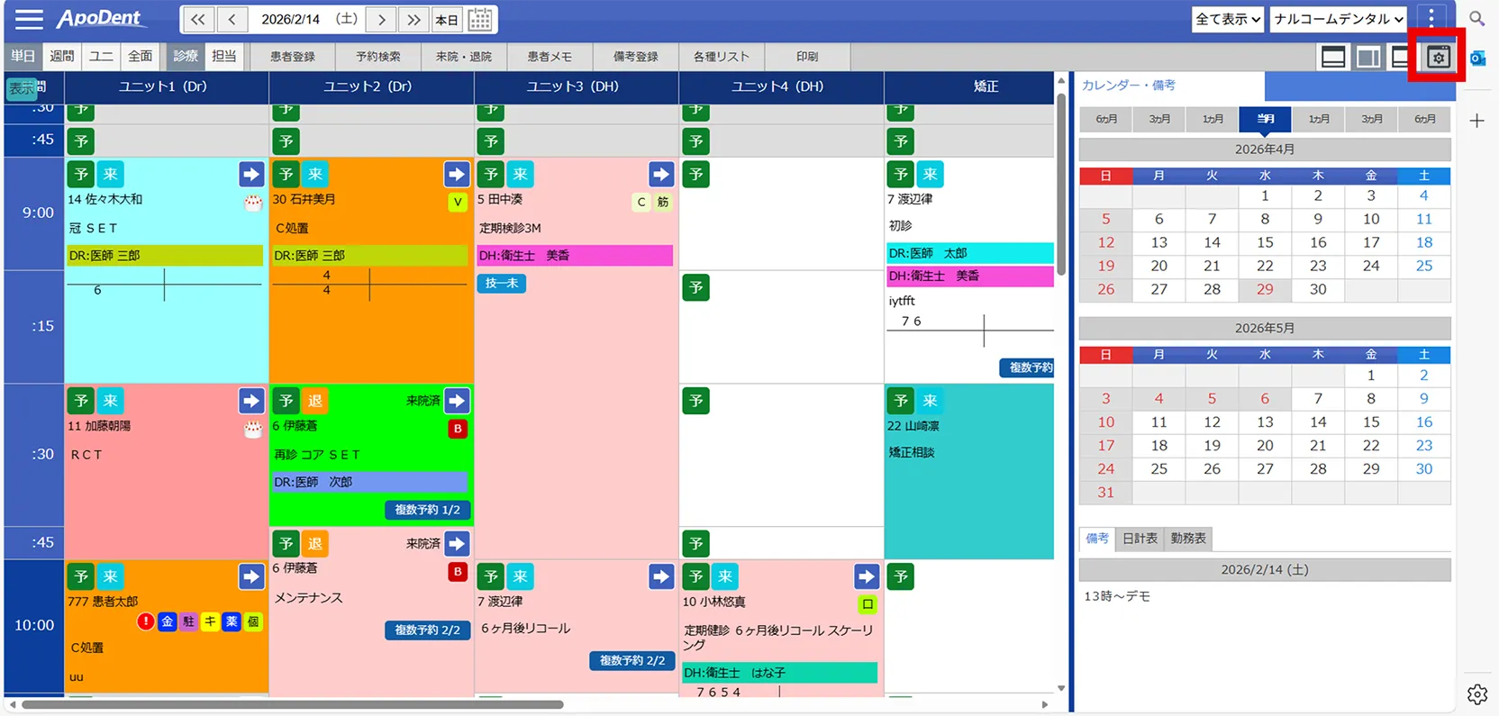Screen dimensions: 1499x716
Task: Jump back with the double-left arrow button
Action: (197, 20)
